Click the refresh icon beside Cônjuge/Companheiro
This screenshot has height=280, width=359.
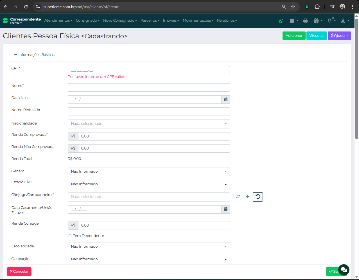pyautogui.click(x=238, y=197)
